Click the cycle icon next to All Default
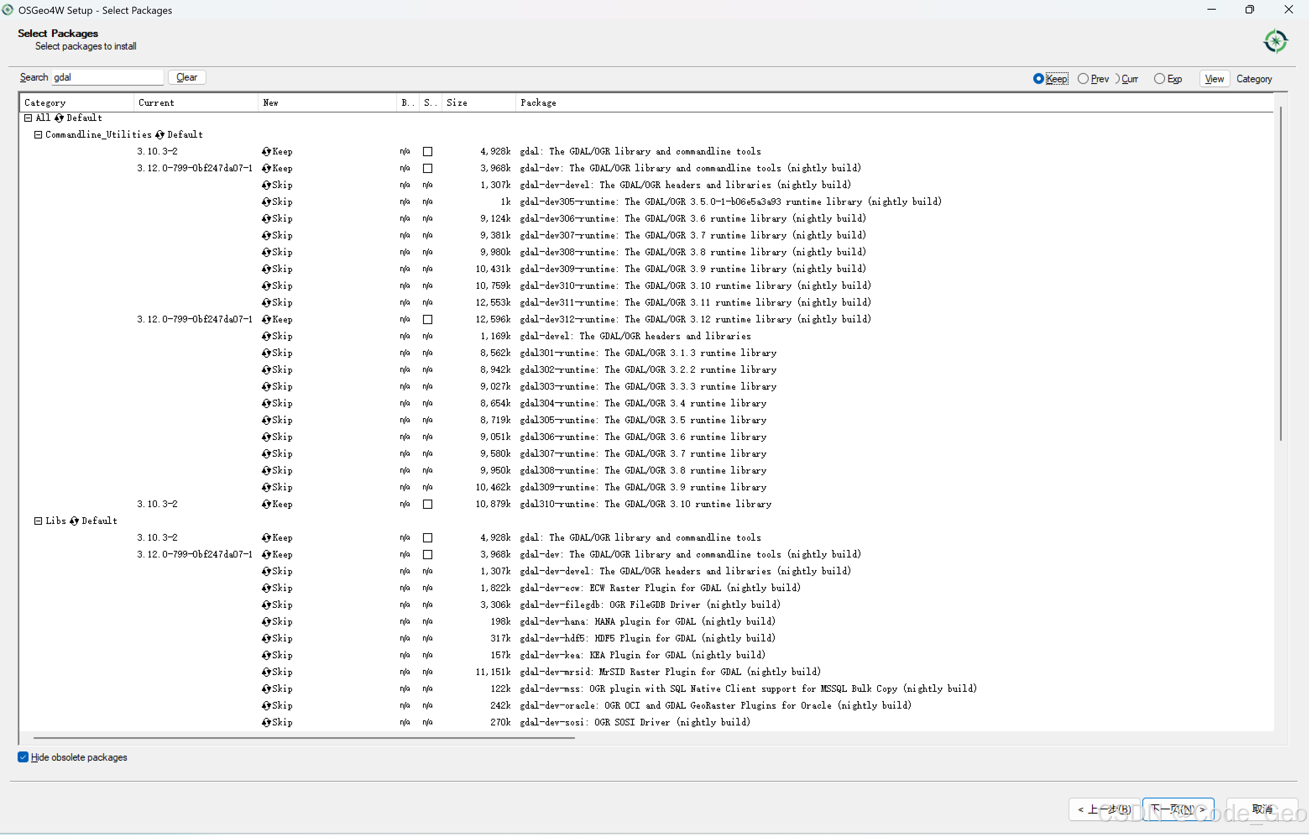 pyautogui.click(x=59, y=118)
